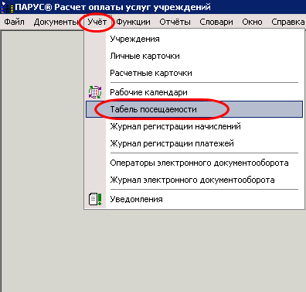Click the Учёт menu
This screenshot has width=306, height=292.
point(97,22)
